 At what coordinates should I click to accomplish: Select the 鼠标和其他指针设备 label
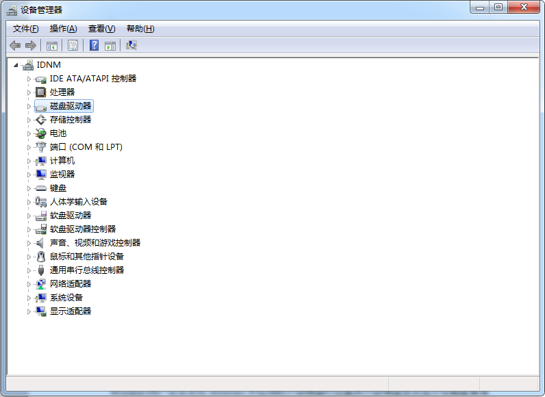click(x=87, y=256)
